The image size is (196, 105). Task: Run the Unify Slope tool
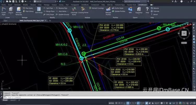(x=49, y=14)
